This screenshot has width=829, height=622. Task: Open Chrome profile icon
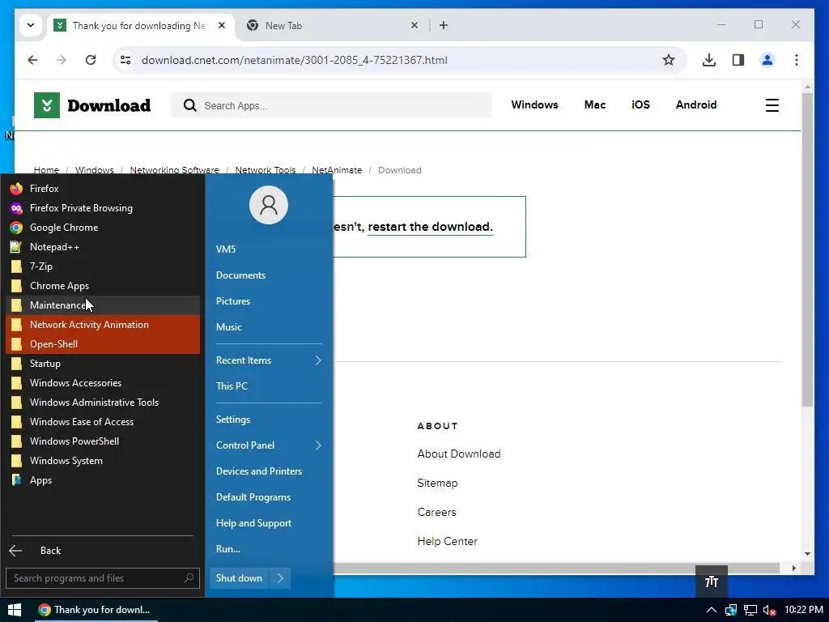pos(767,60)
